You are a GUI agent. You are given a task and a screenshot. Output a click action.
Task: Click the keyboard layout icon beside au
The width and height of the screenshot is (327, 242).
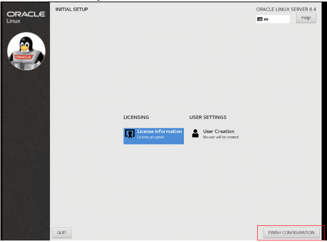pos(260,19)
